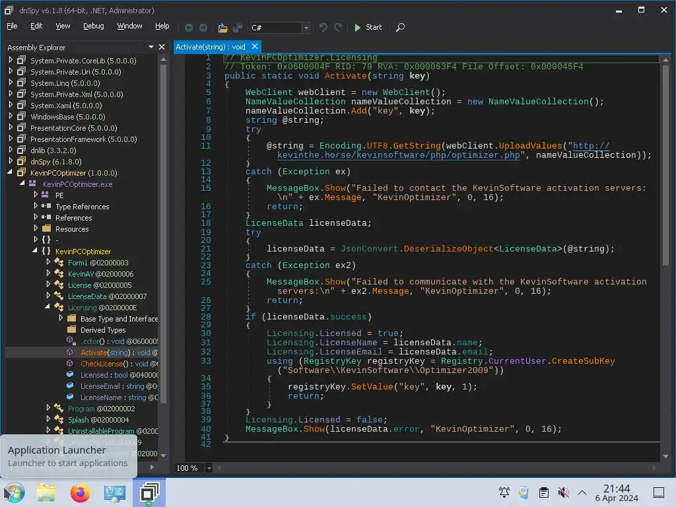Image resolution: width=676 pixels, height=507 pixels.
Task: Open the Window menu
Action: click(129, 26)
